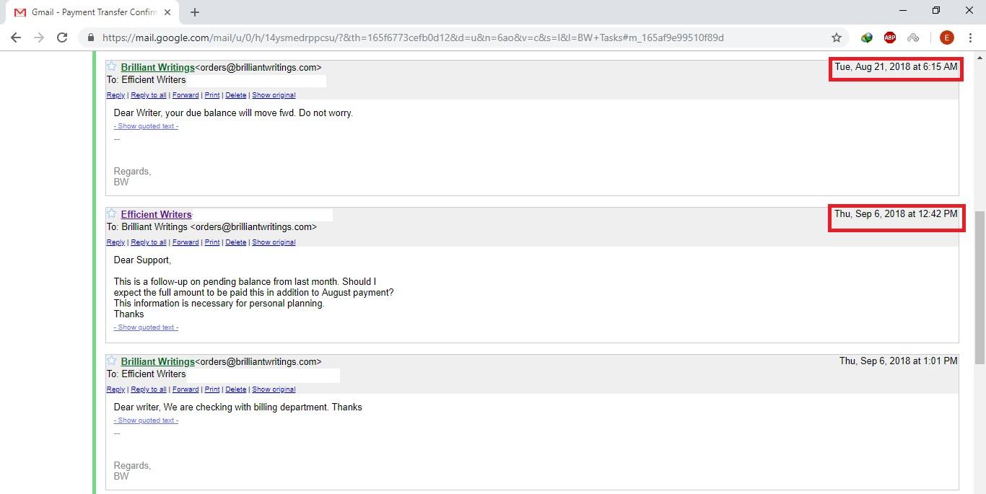Star the Sep 6 1:01 PM message

pos(112,361)
